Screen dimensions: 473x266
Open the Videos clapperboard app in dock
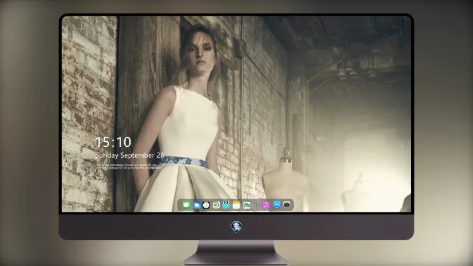(x=226, y=205)
